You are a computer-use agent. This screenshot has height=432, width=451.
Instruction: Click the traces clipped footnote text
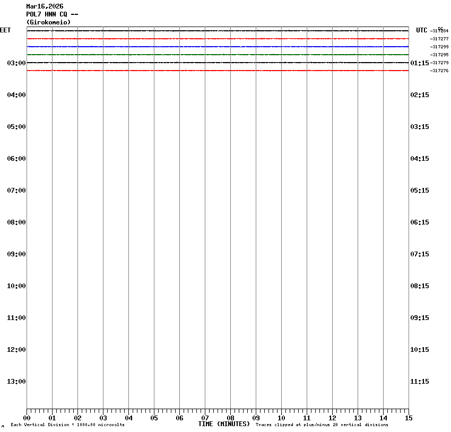tap(322, 425)
